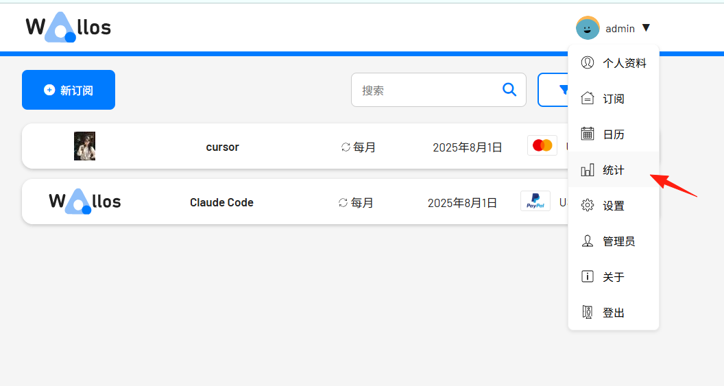Click the bar chart icon beside 统计
Screen dimensions: 724x386
588,170
